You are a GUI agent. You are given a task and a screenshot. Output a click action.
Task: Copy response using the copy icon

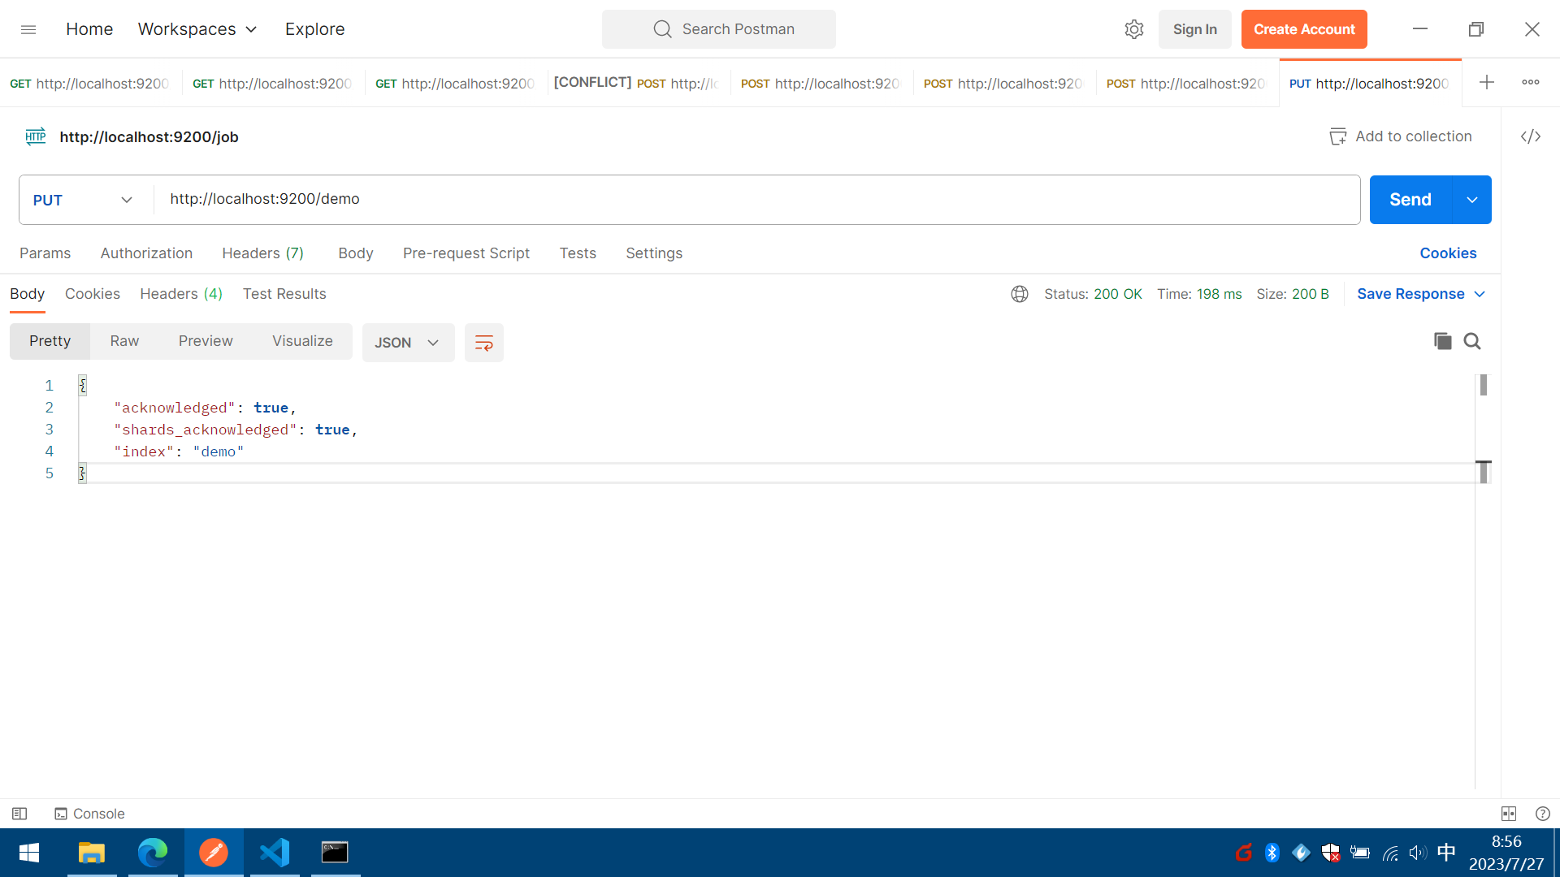(1442, 341)
